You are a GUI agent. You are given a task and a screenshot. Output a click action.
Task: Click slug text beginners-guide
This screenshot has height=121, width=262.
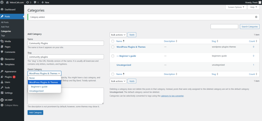pos(219,56)
